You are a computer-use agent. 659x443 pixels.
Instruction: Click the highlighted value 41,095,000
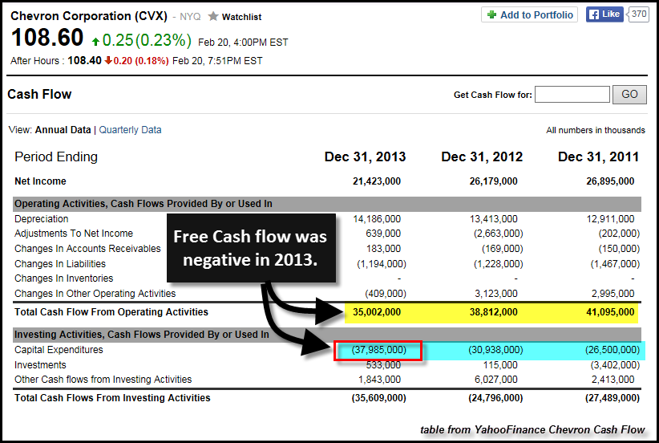610,312
